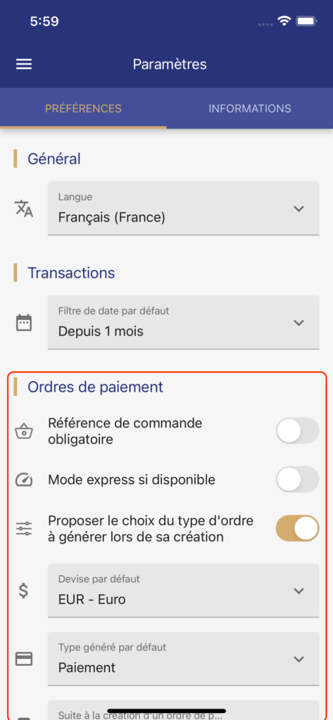
Task: Toggle Mode express si disponible
Action: point(297,480)
